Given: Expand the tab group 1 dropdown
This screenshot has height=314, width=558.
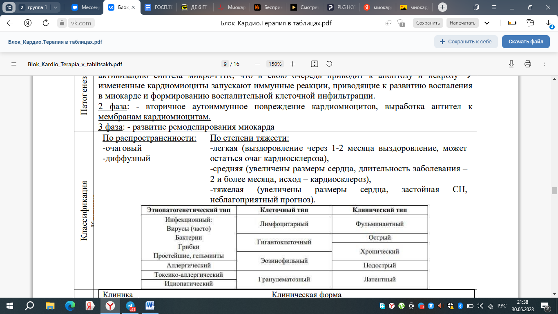Looking at the screenshot, I should (x=56, y=7).
